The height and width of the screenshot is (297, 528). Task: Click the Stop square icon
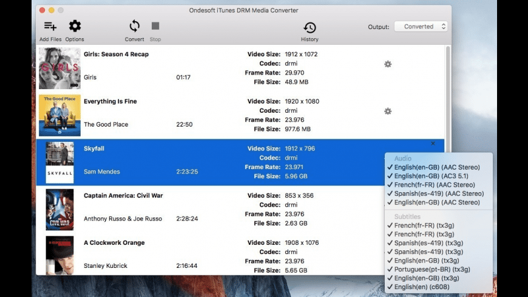click(155, 26)
